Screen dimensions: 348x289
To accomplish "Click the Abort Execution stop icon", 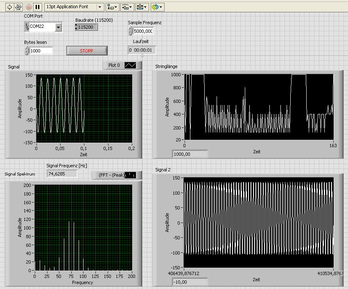I will click(x=29, y=7).
